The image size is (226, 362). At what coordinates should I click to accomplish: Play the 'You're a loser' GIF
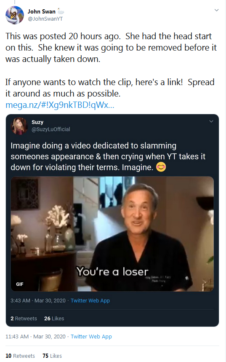click(x=112, y=234)
